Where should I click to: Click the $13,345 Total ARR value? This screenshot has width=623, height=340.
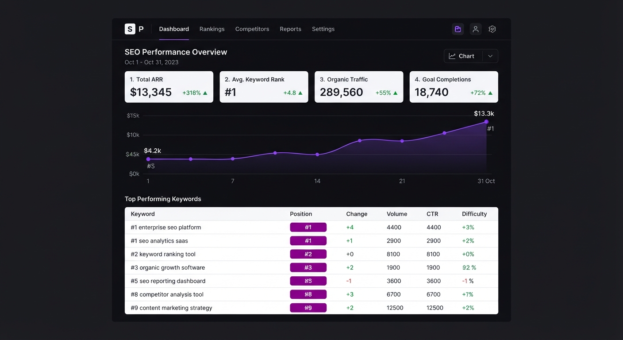[x=151, y=92]
